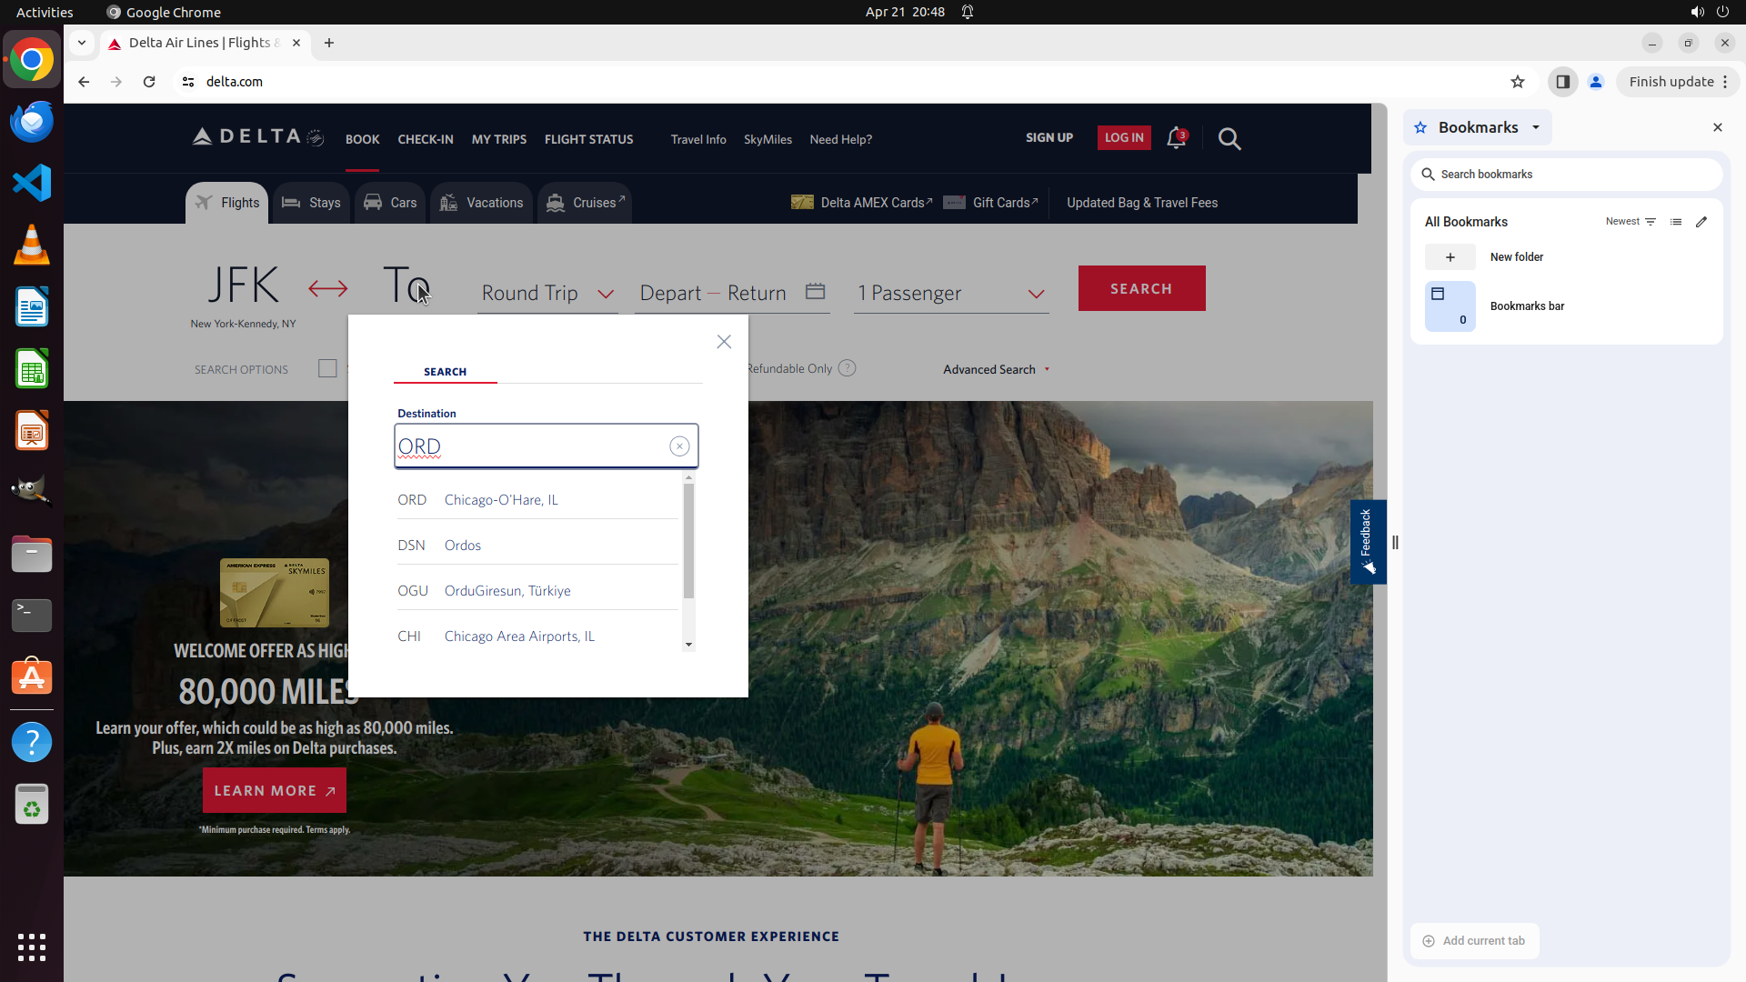Open the FLIGHT STATUS menu
The height and width of the screenshot is (982, 1746).
[x=588, y=139]
